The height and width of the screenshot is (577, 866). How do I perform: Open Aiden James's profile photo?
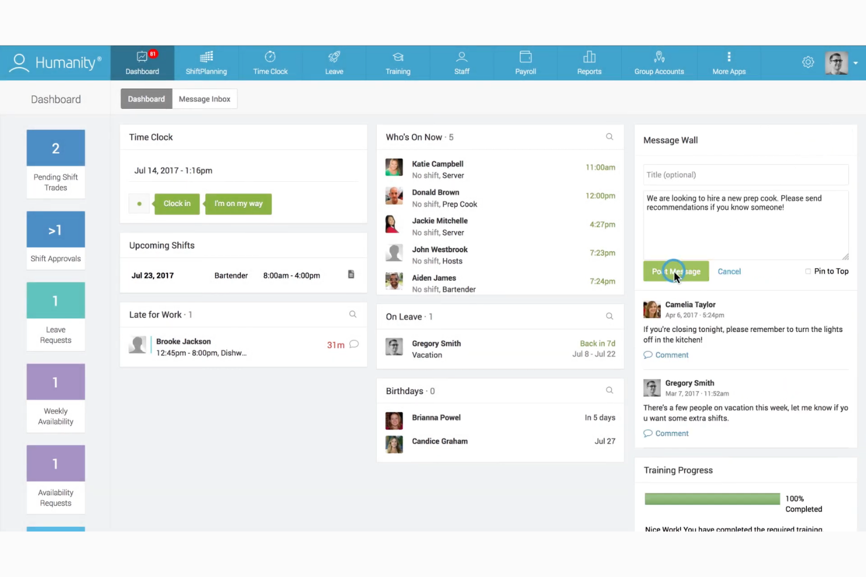coord(394,281)
